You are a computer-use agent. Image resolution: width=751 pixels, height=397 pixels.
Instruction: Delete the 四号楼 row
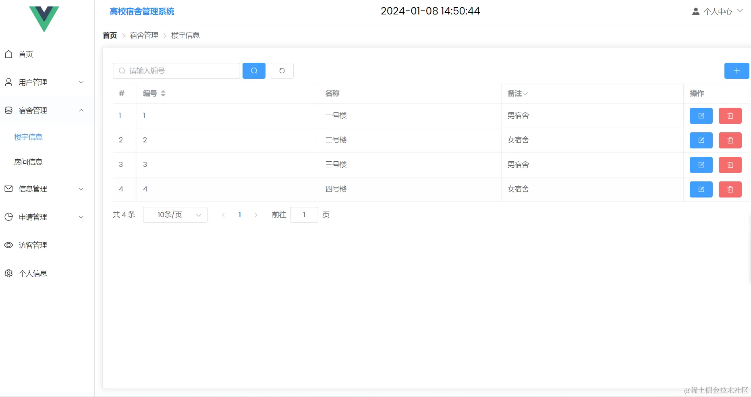coord(730,189)
